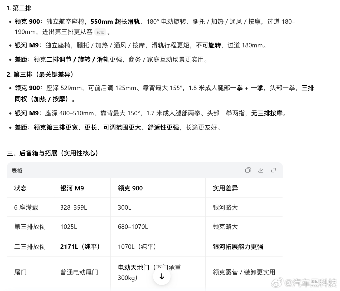Click the bold text 550mm 超长滑轨
Viewport: 340px width, 291px height.
click(115, 22)
